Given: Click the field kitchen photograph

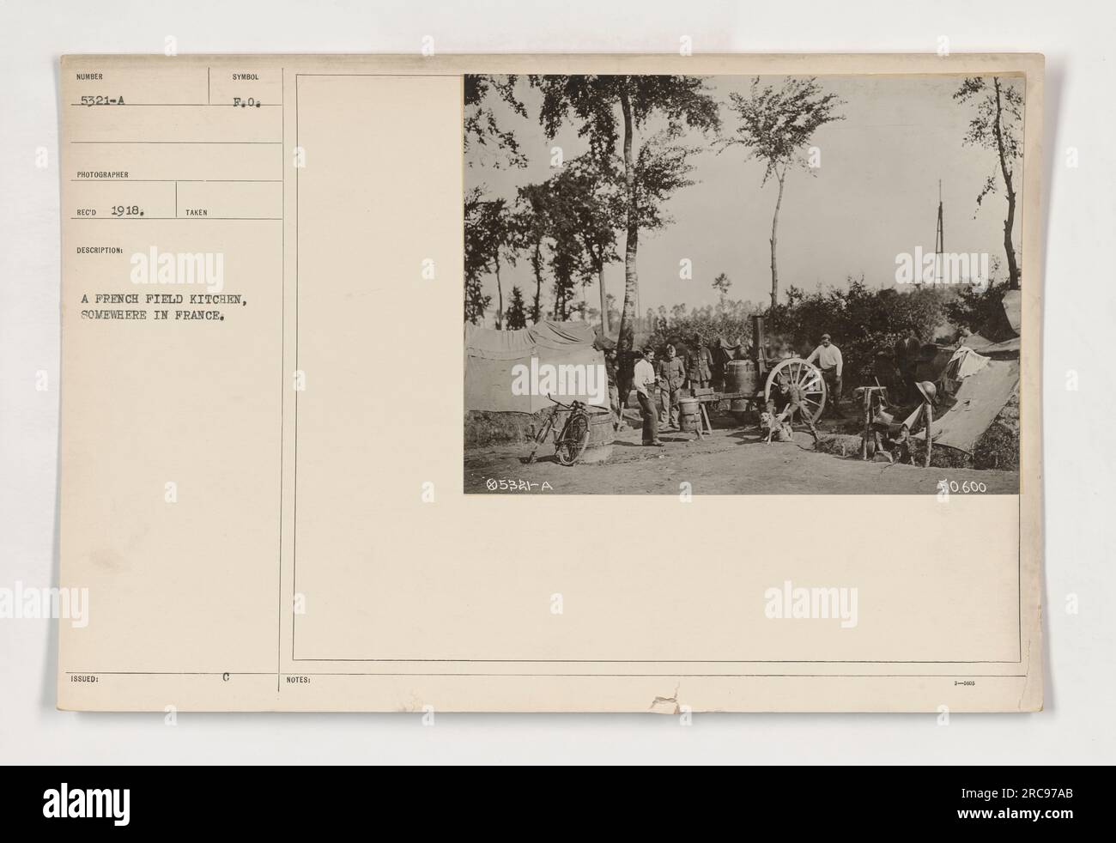Looking at the screenshot, I should [743, 284].
